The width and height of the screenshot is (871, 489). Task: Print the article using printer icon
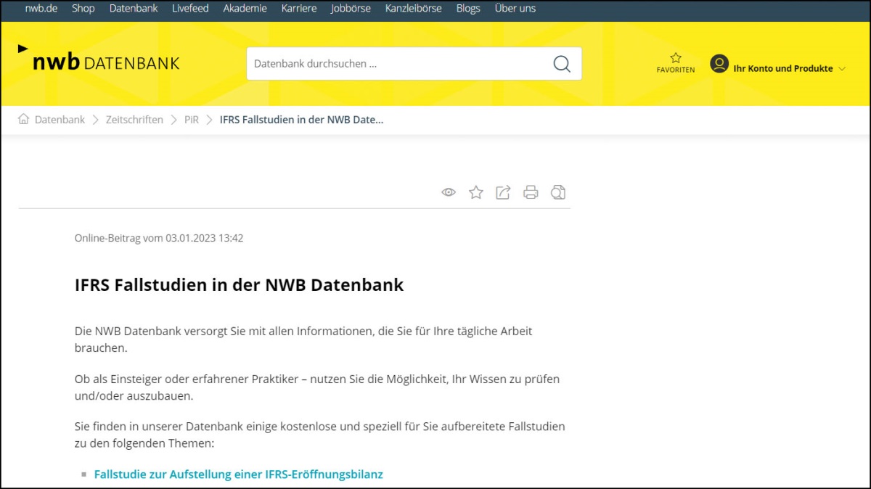tap(531, 192)
